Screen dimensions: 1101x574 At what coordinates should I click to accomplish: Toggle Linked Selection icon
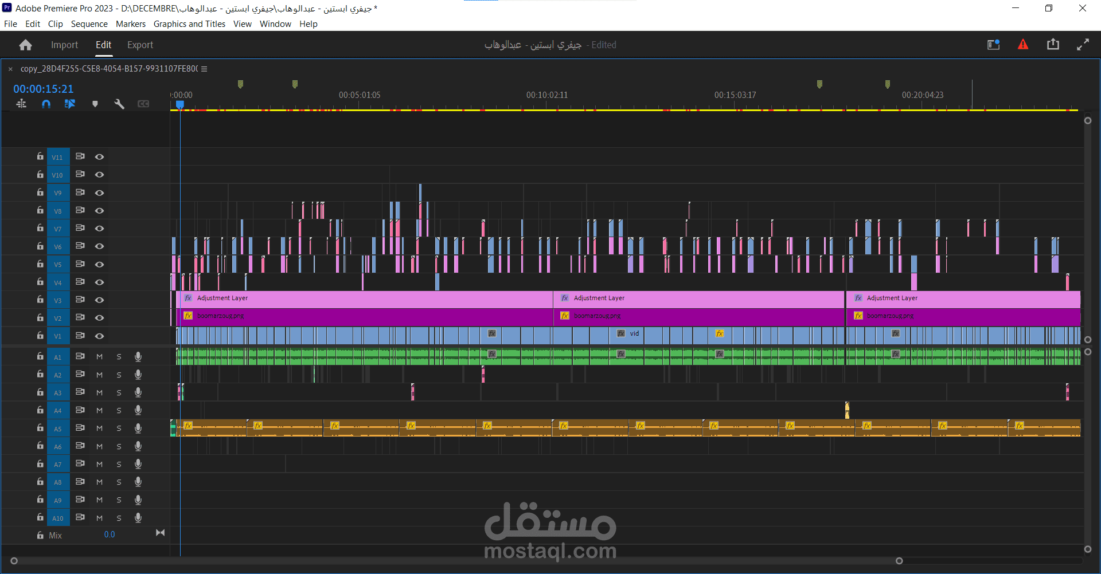(x=70, y=104)
